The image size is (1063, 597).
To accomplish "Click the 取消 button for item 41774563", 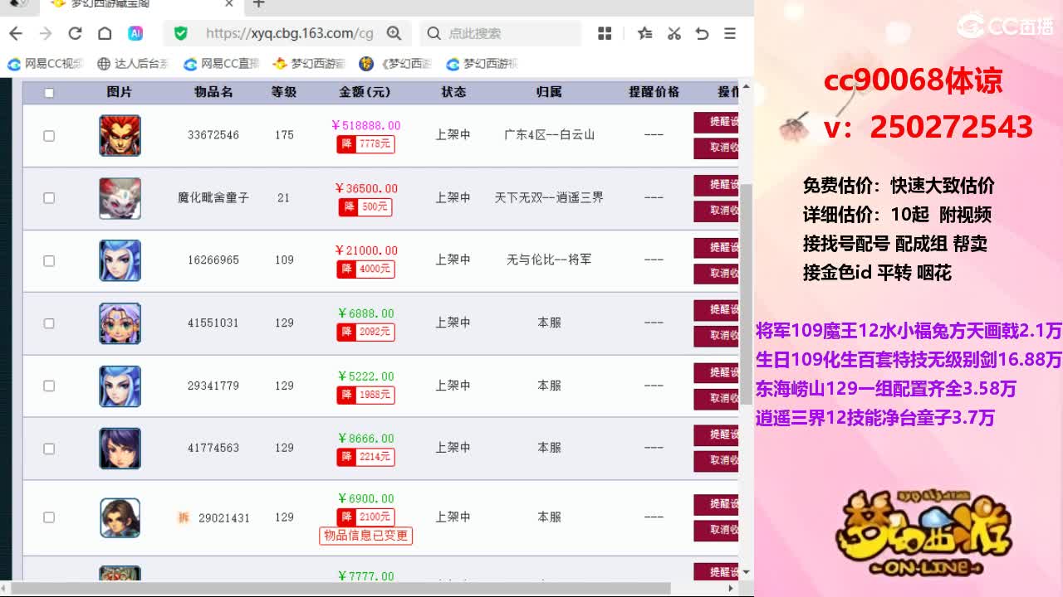I will pyautogui.click(x=716, y=461).
